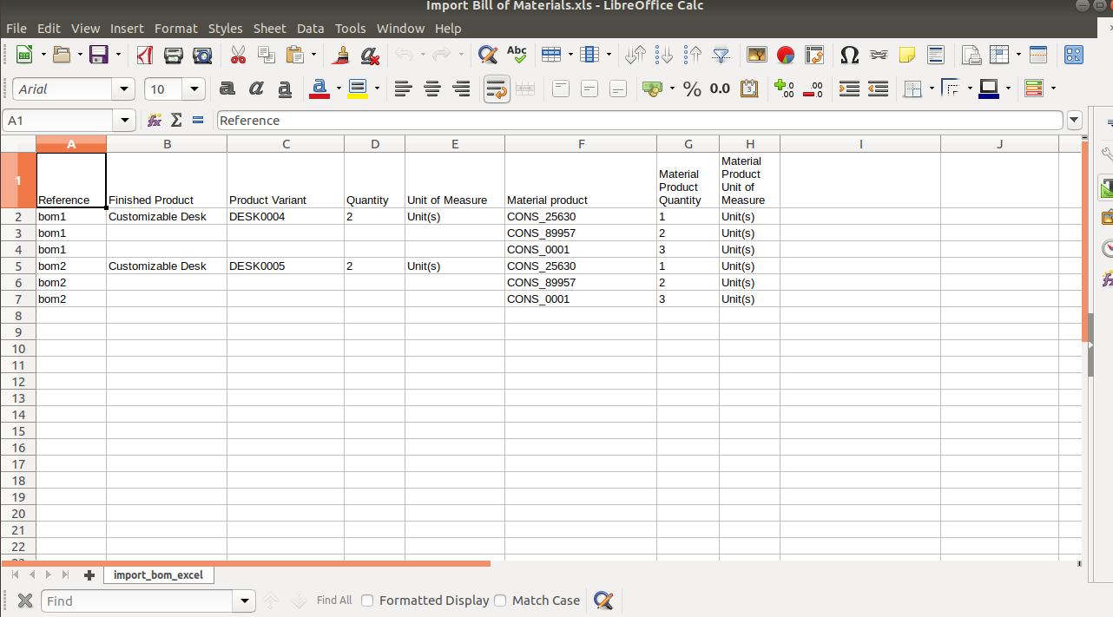Screen dimensions: 1113x617
Task: Click the AutoFilter funnel icon
Action: tap(721, 55)
